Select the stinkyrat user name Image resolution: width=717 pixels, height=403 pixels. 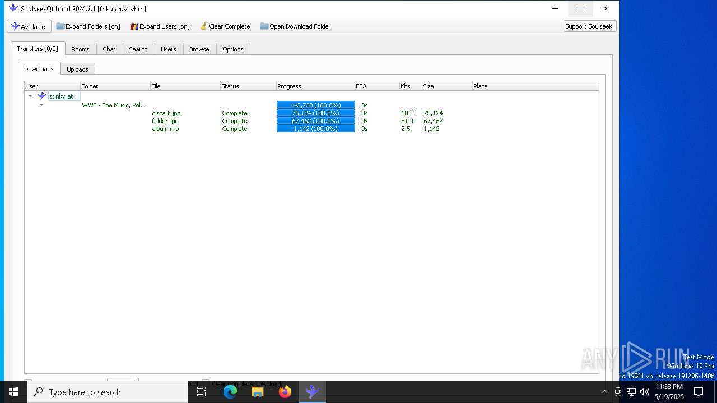(61, 96)
